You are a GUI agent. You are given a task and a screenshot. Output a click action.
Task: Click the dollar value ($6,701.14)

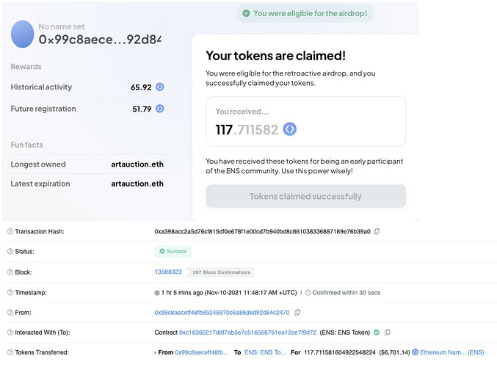394,352
